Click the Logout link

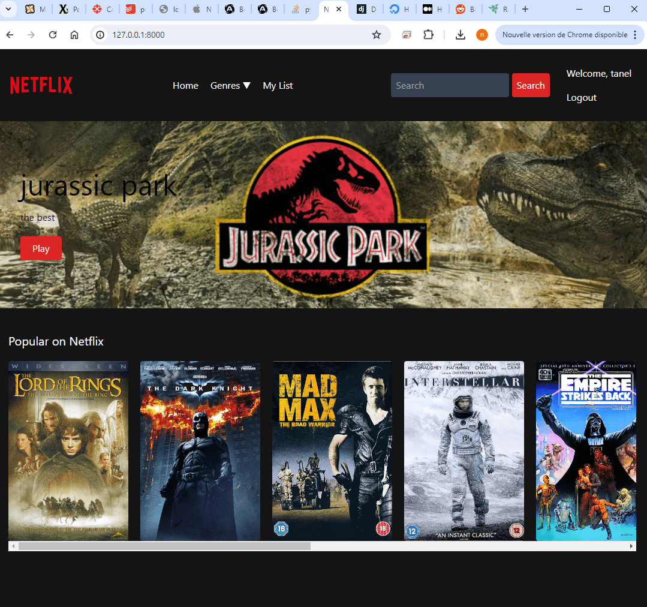coord(580,97)
